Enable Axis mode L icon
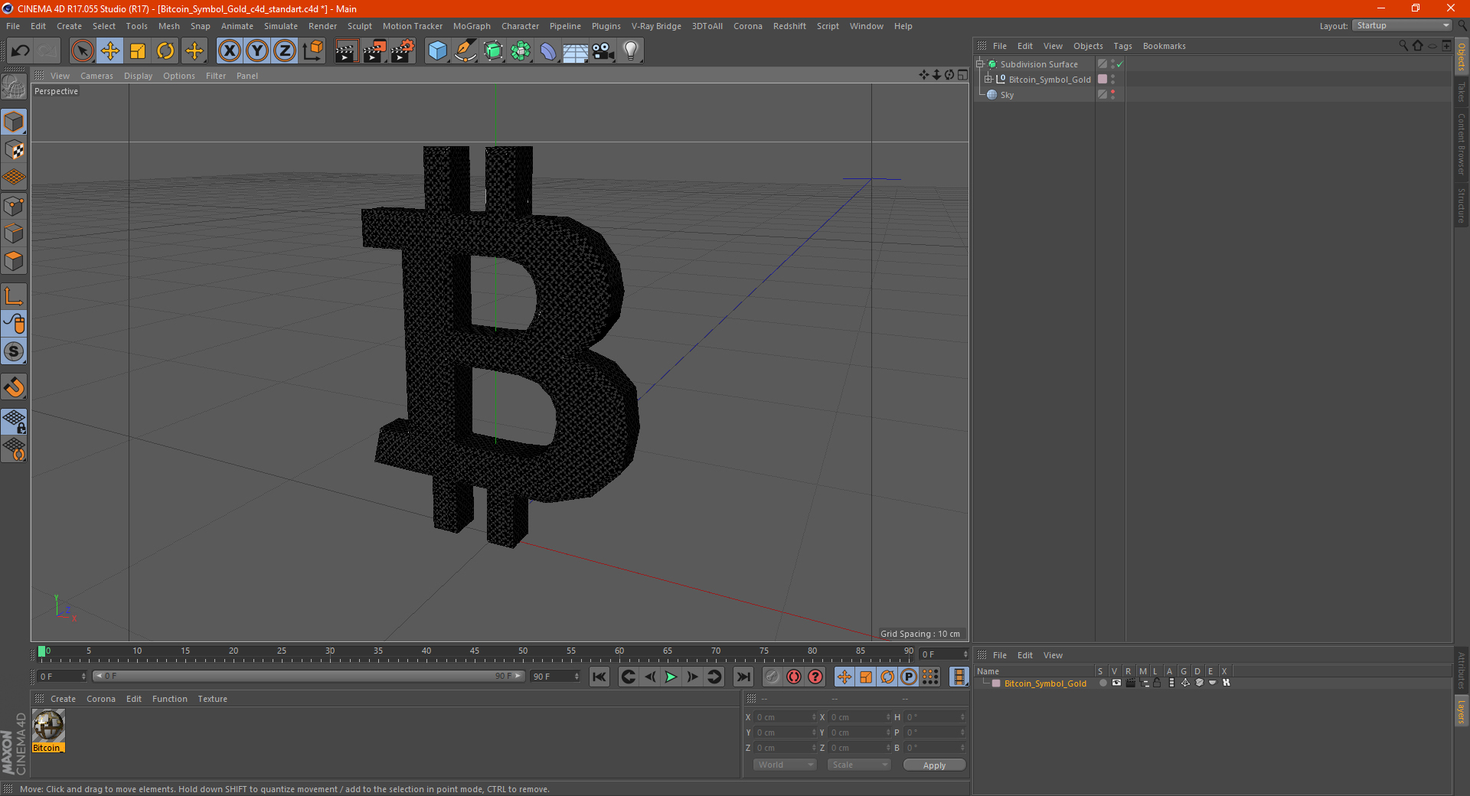 (14, 296)
